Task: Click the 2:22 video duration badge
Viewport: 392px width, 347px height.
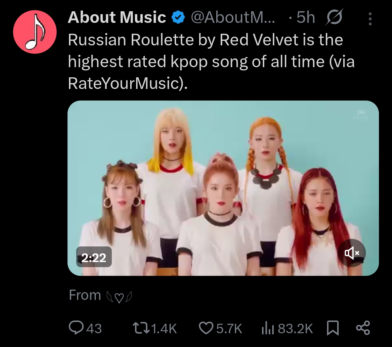Action: click(94, 257)
